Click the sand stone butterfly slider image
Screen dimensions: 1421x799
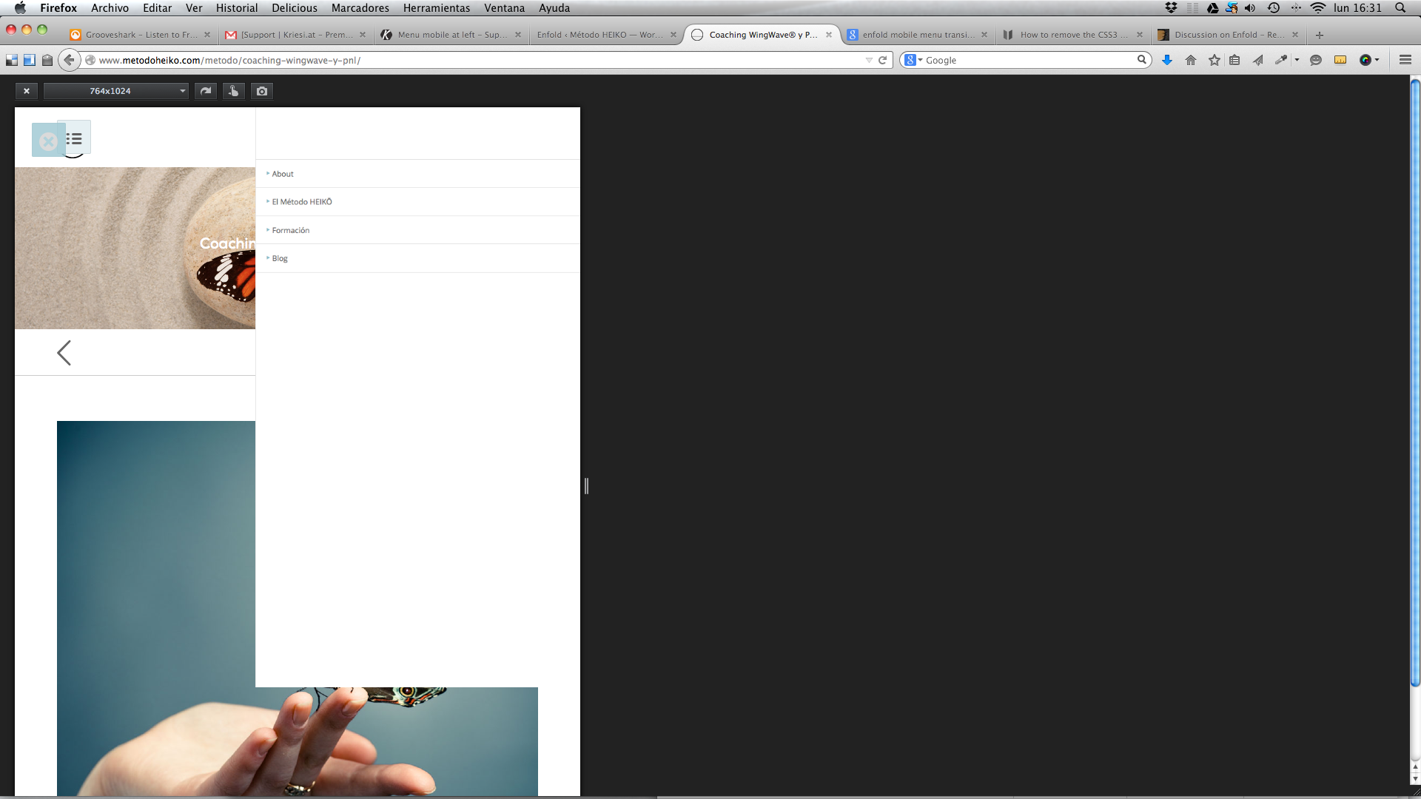pos(135,248)
